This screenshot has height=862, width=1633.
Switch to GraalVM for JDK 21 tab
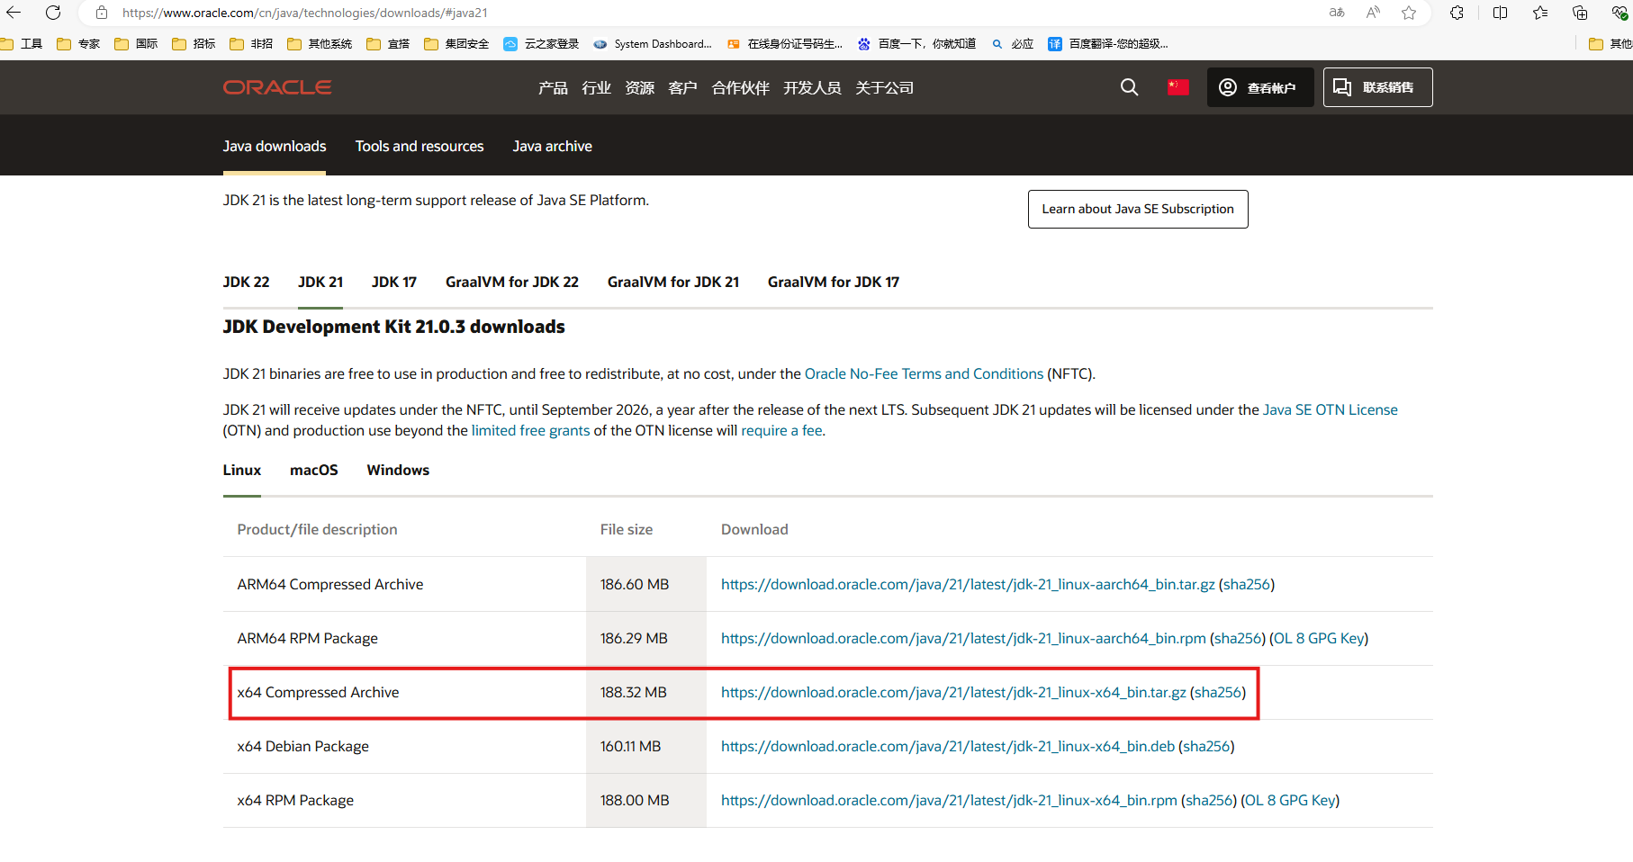pyautogui.click(x=673, y=282)
